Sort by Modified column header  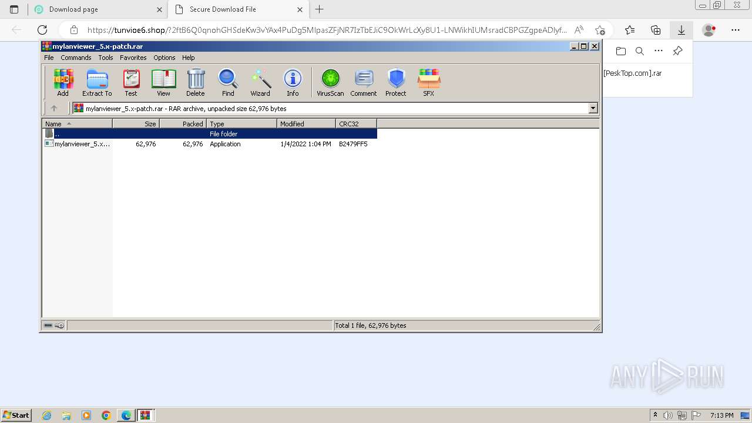tap(306, 124)
